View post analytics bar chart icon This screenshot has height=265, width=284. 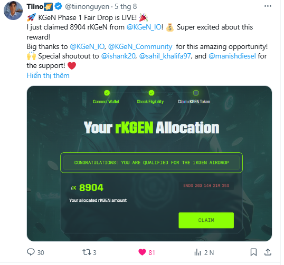(197, 252)
